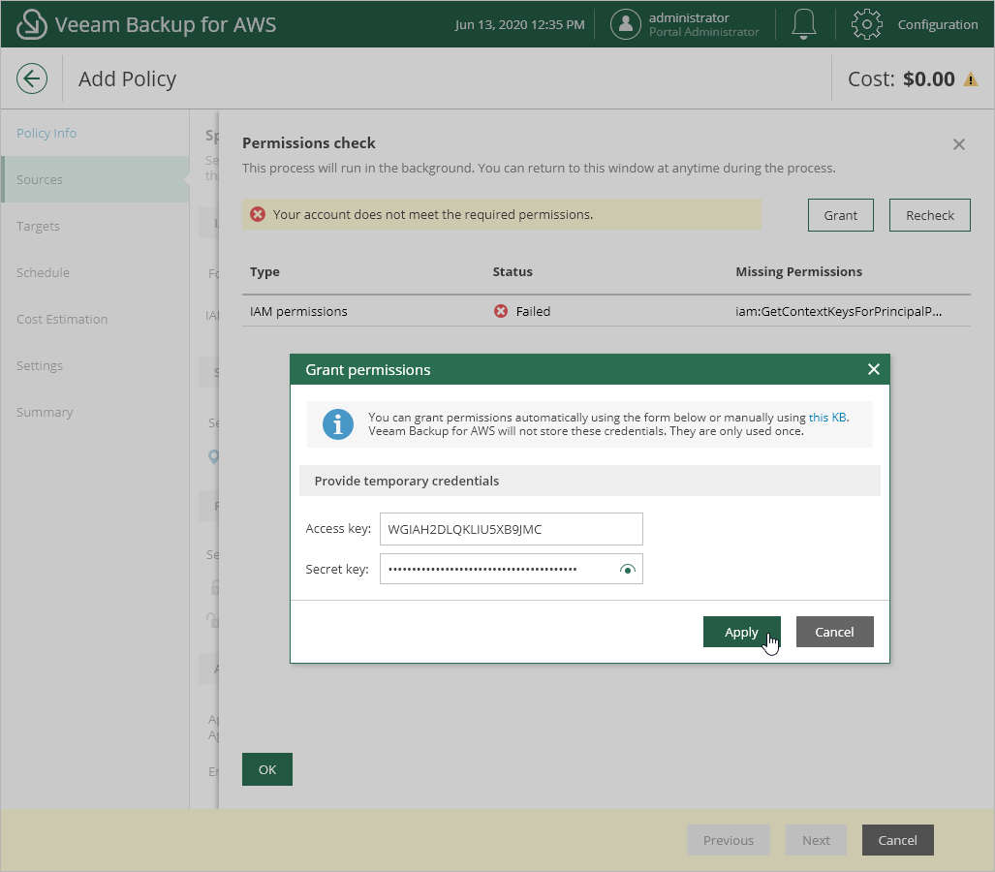Click the Missing Permissions column header
The width and height of the screenshot is (995, 872).
coord(798,271)
